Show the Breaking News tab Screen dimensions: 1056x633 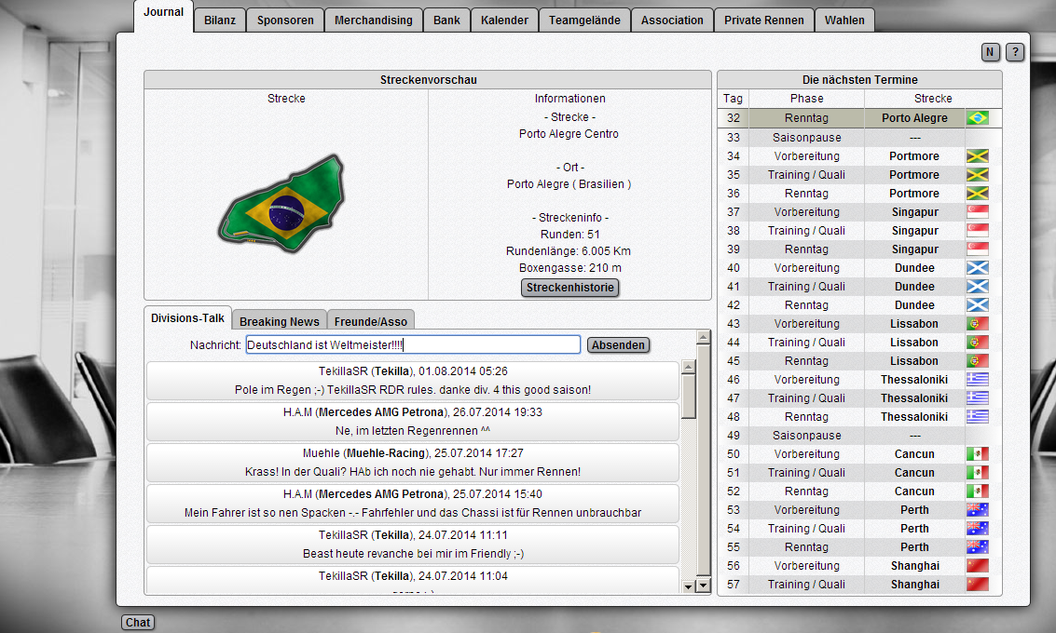tap(279, 321)
